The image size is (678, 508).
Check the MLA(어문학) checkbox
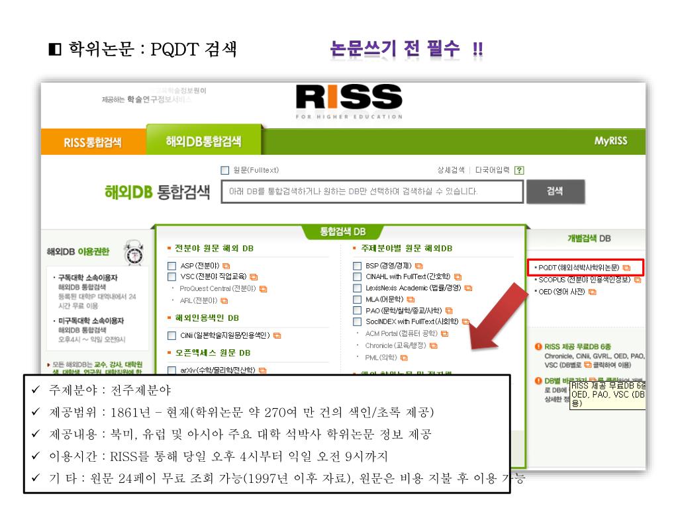[357, 299]
